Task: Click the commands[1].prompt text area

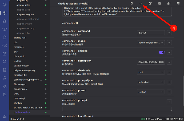Action: 117,109
